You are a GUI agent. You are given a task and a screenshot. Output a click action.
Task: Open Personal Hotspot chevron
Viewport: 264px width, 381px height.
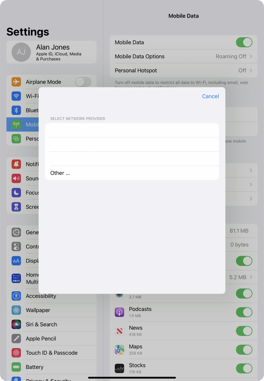click(x=251, y=70)
